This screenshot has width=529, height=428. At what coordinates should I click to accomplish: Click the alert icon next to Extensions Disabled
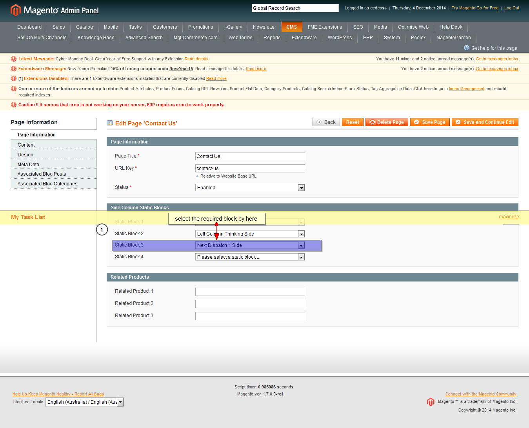coord(14,78)
